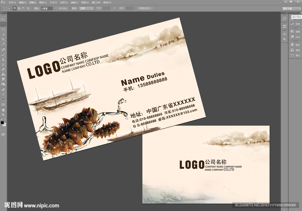Expand the left collapsed panel dock
Image resolution: width=302 pixels, height=211 pixels.
point(287,13)
